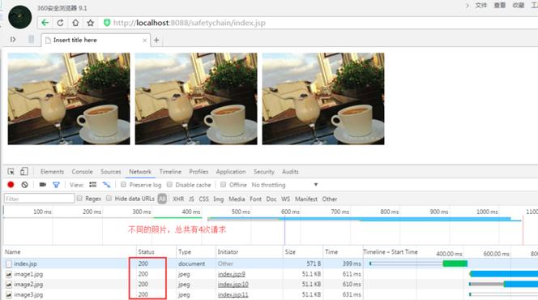Open a new tab with plus button

[x=156, y=41]
